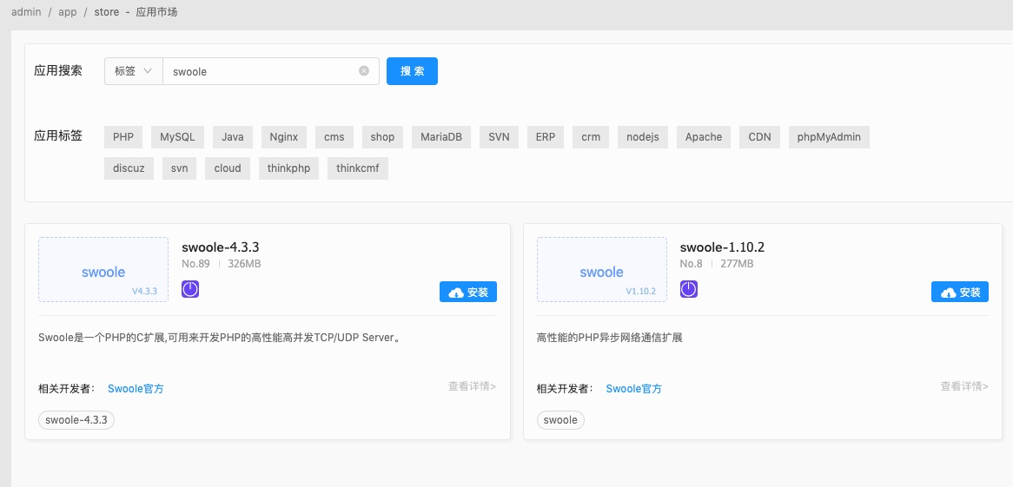Click the Swoole是一个PHP的C扩展 description

point(220,337)
